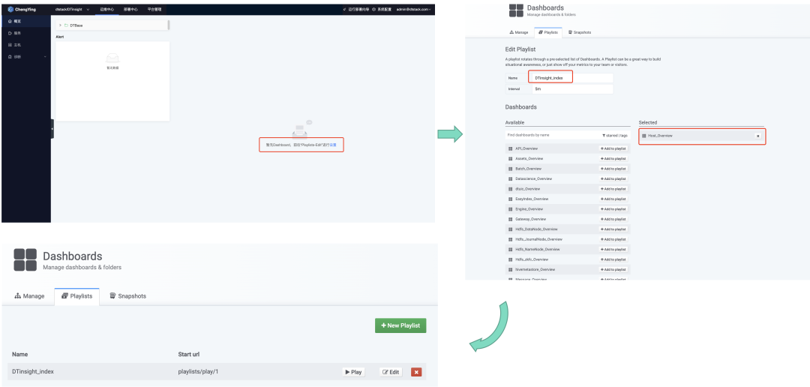The height and width of the screenshot is (387, 810).
Task: Add Hdfs_NameNode_Overview to playlist
Action: 613,249
